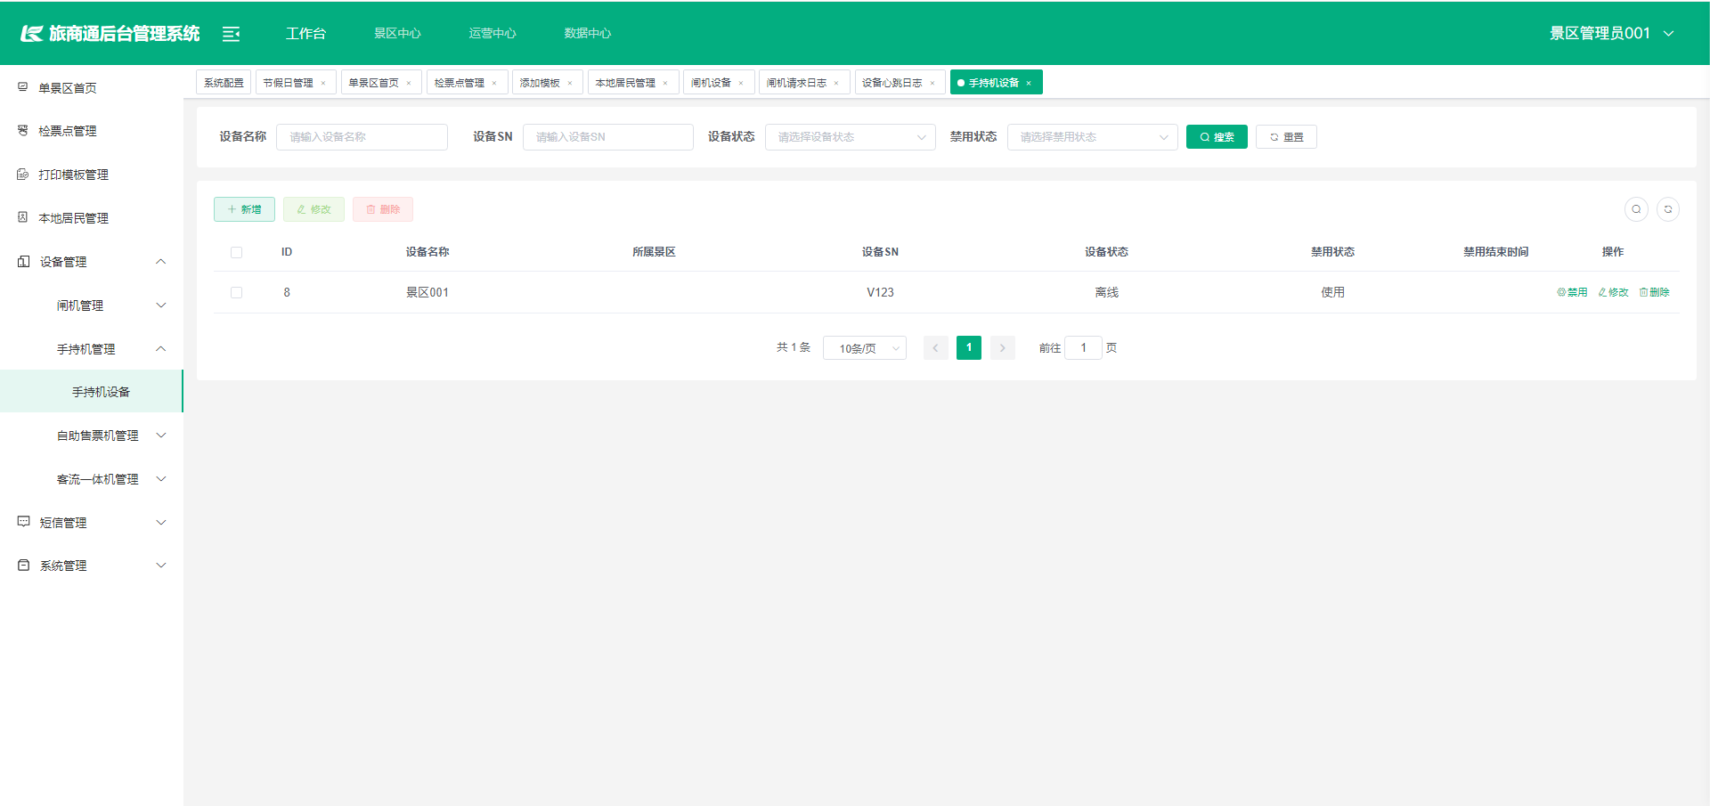The width and height of the screenshot is (1710, 806).
Task: Open 单景区首页 in the left sidebar
Action: (x=92, y=88)
